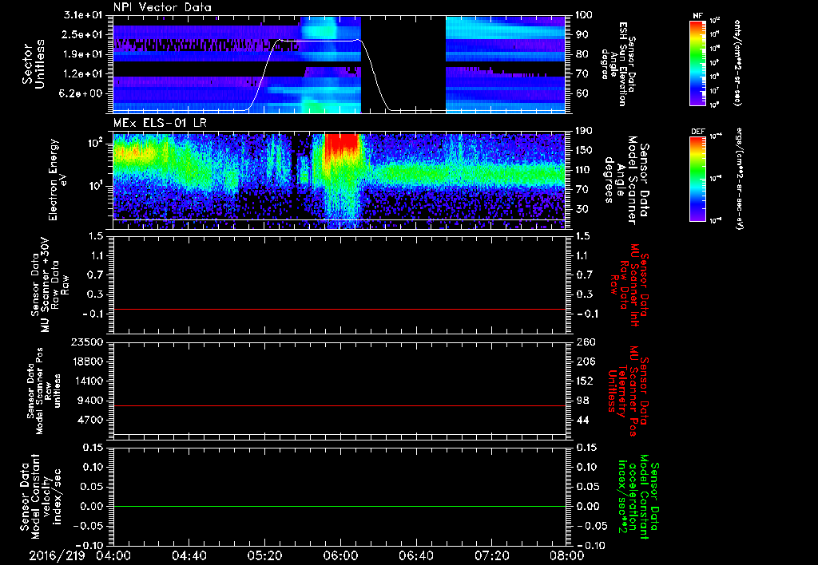This screenshot has height=565, width=818.
Task: Click the "NPI Vector Data" panel title
Action: pyautogui.click(x=162, y=7)
